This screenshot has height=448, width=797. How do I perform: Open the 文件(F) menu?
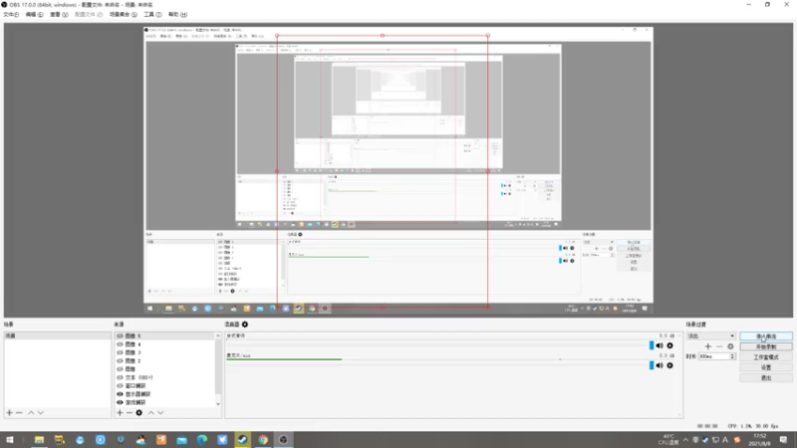[x=11, y=15]
